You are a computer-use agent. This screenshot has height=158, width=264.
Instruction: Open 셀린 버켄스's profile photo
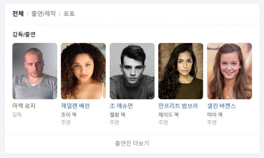click(229, 71)
